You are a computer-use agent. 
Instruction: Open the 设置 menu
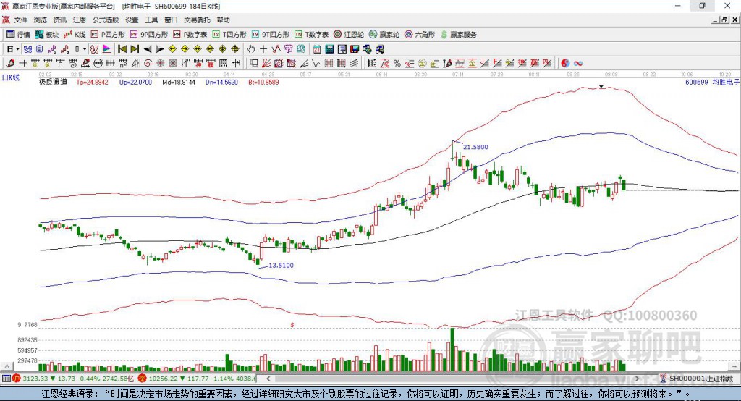[132, 20]
